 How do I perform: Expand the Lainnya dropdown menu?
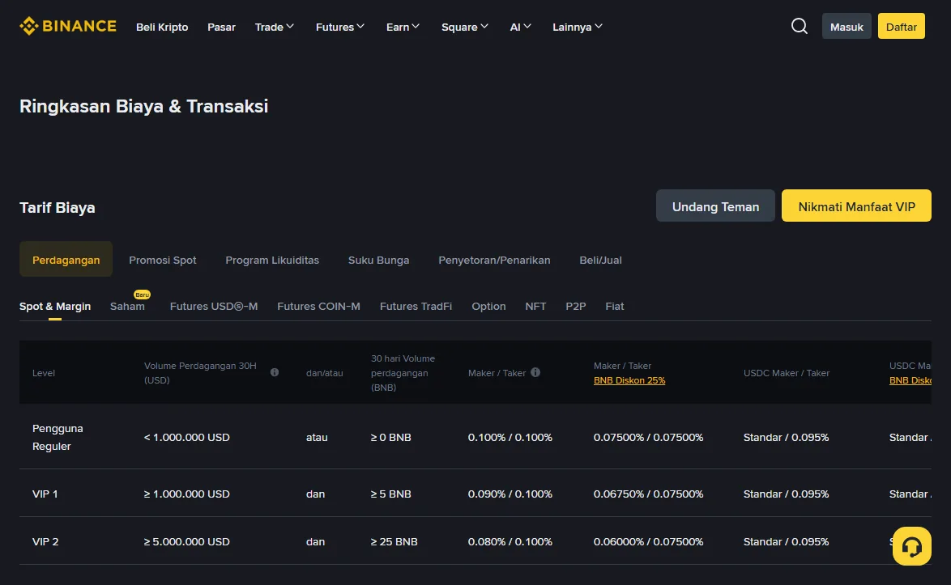(578, 27)
